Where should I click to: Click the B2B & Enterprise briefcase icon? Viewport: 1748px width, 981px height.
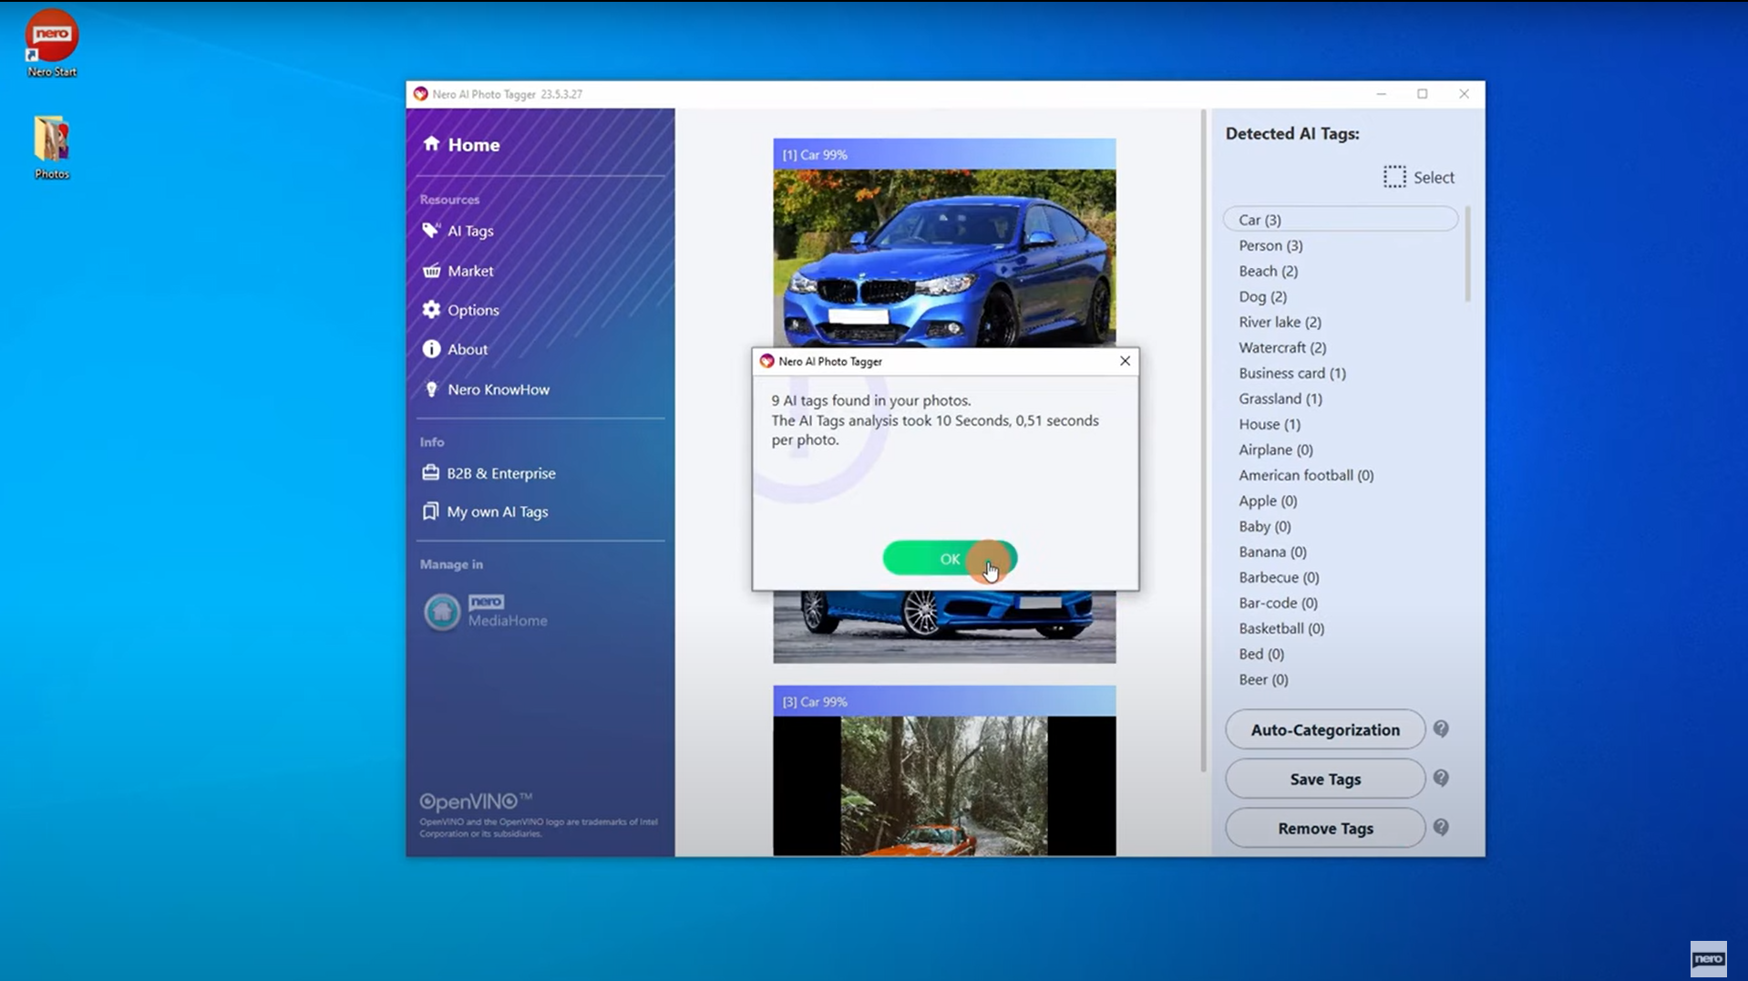430,473
